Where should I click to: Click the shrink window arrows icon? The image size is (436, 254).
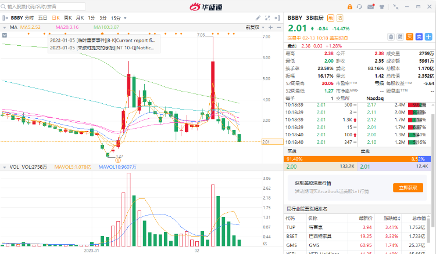click(x=396, y=6)
